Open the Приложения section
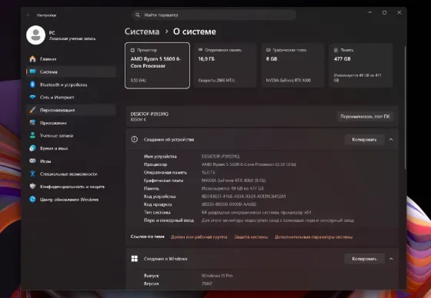 click(x=71, y=123)
